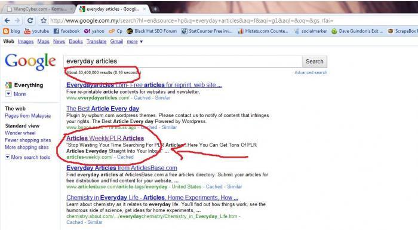Click the Google logo

(30, 62)
